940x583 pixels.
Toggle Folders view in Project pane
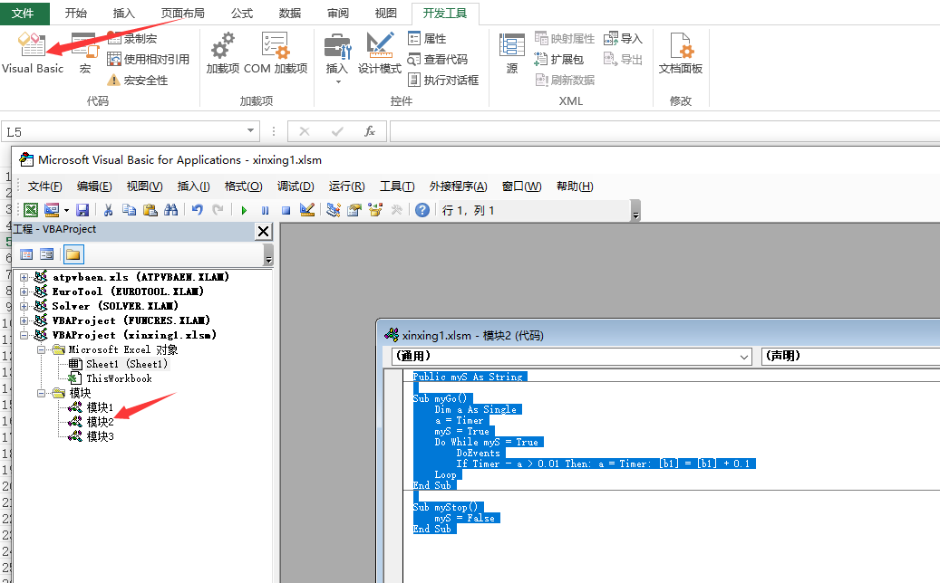pyautogui.click(x=73, y=254)
